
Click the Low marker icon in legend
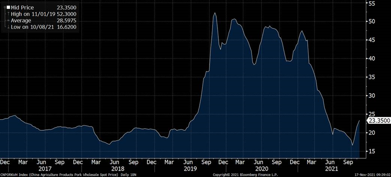[x=8, y=27]
